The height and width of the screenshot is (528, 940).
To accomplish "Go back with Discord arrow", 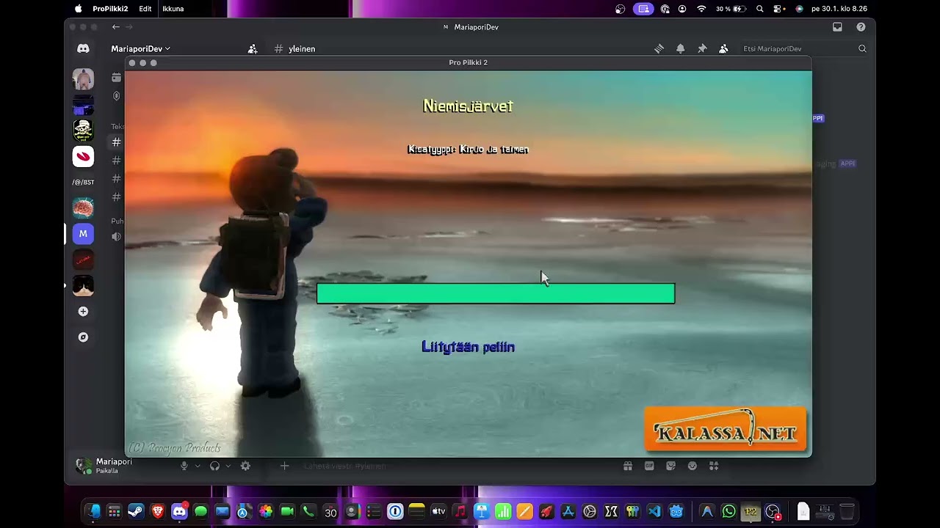I will (x=115, y=27).
